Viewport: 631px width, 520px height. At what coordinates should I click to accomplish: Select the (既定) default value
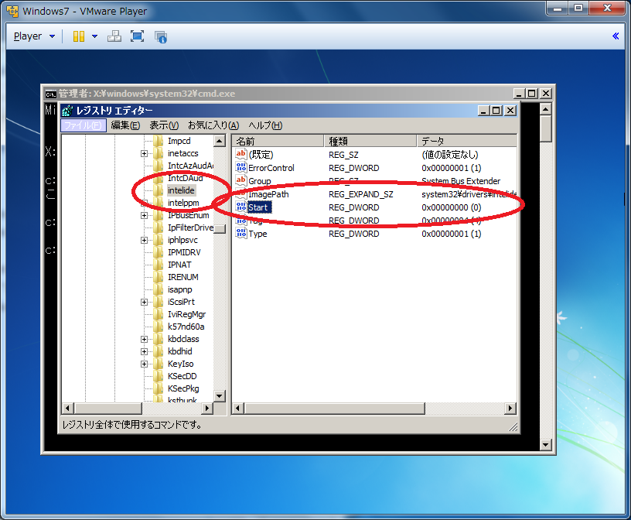click(x=261, y=155)
